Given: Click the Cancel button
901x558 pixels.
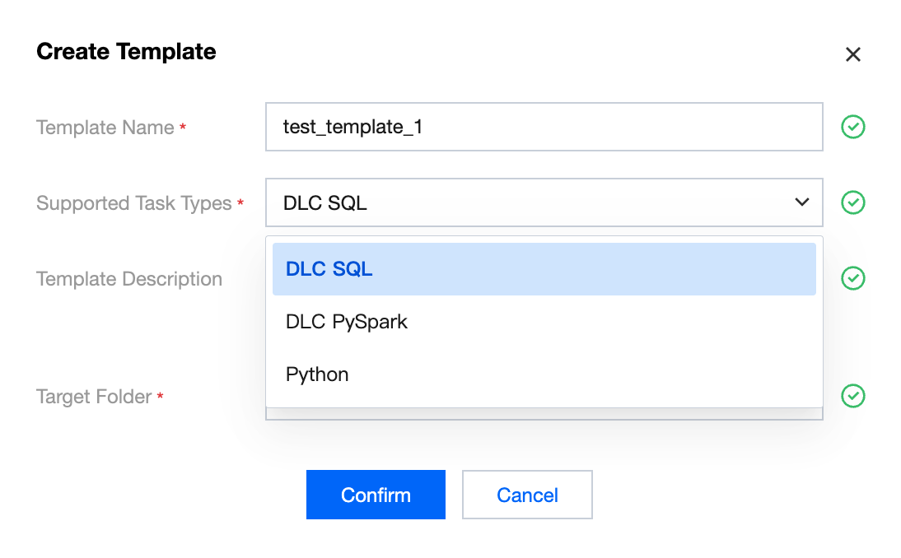Looking at the screenshot, I should pos(527,495).
